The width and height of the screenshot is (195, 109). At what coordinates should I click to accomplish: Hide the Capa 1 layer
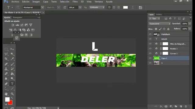tap(150, 58)
